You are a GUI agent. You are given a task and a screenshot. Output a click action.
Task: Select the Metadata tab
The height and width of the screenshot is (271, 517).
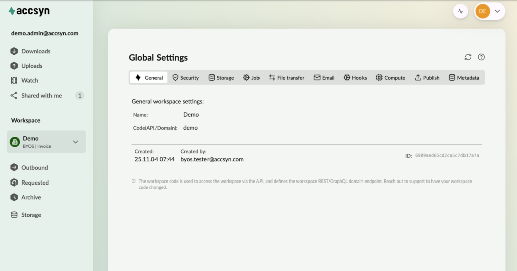(463, 78)
